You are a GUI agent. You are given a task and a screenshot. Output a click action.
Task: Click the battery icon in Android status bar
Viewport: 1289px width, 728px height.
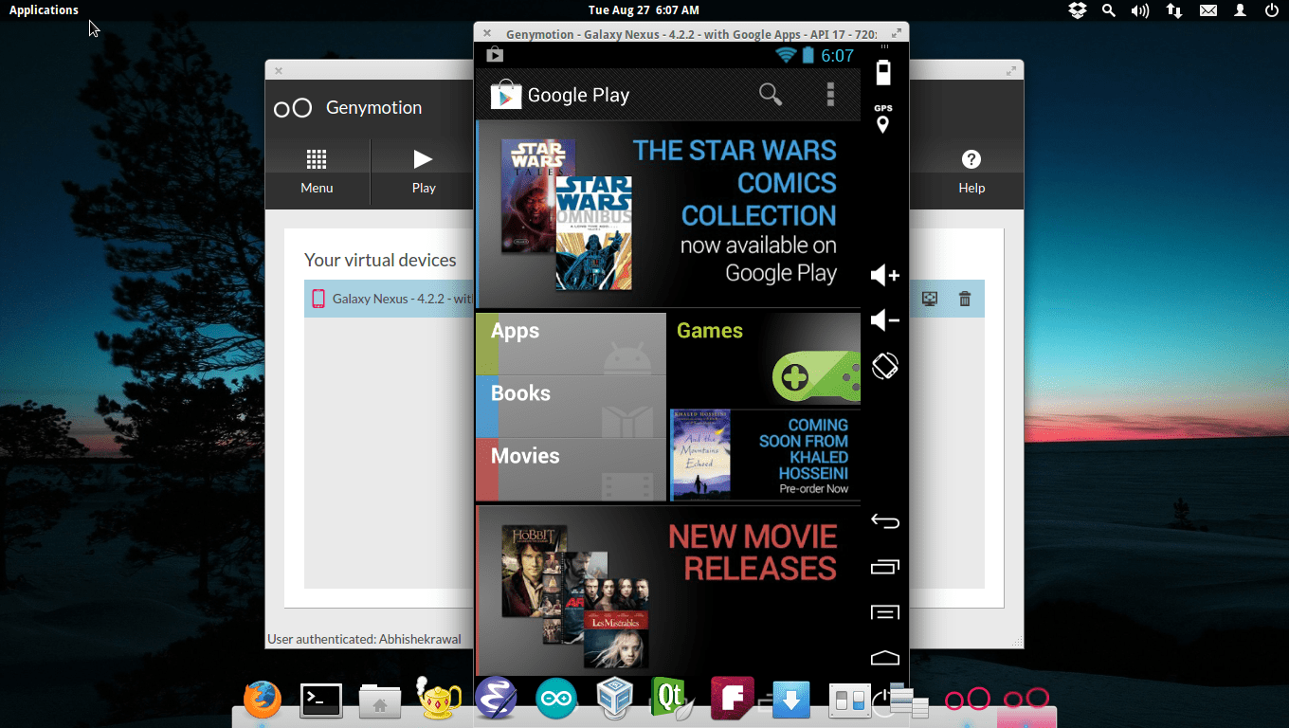click(808, 55)
